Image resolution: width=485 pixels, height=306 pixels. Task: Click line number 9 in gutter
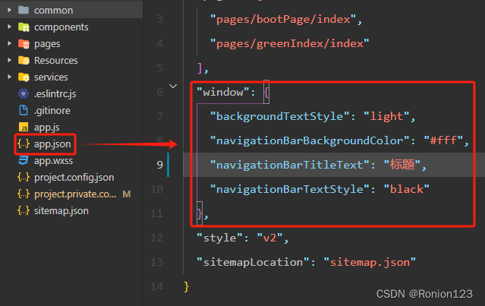(159, 165)
